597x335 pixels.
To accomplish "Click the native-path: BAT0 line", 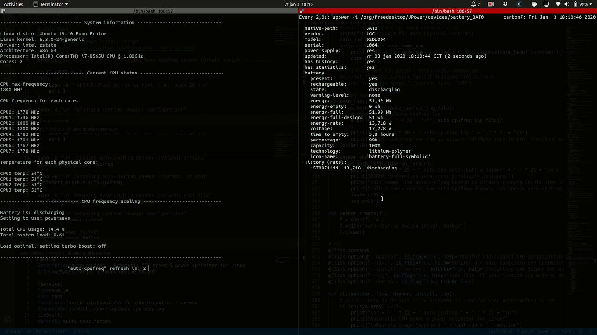I will 341,28.
